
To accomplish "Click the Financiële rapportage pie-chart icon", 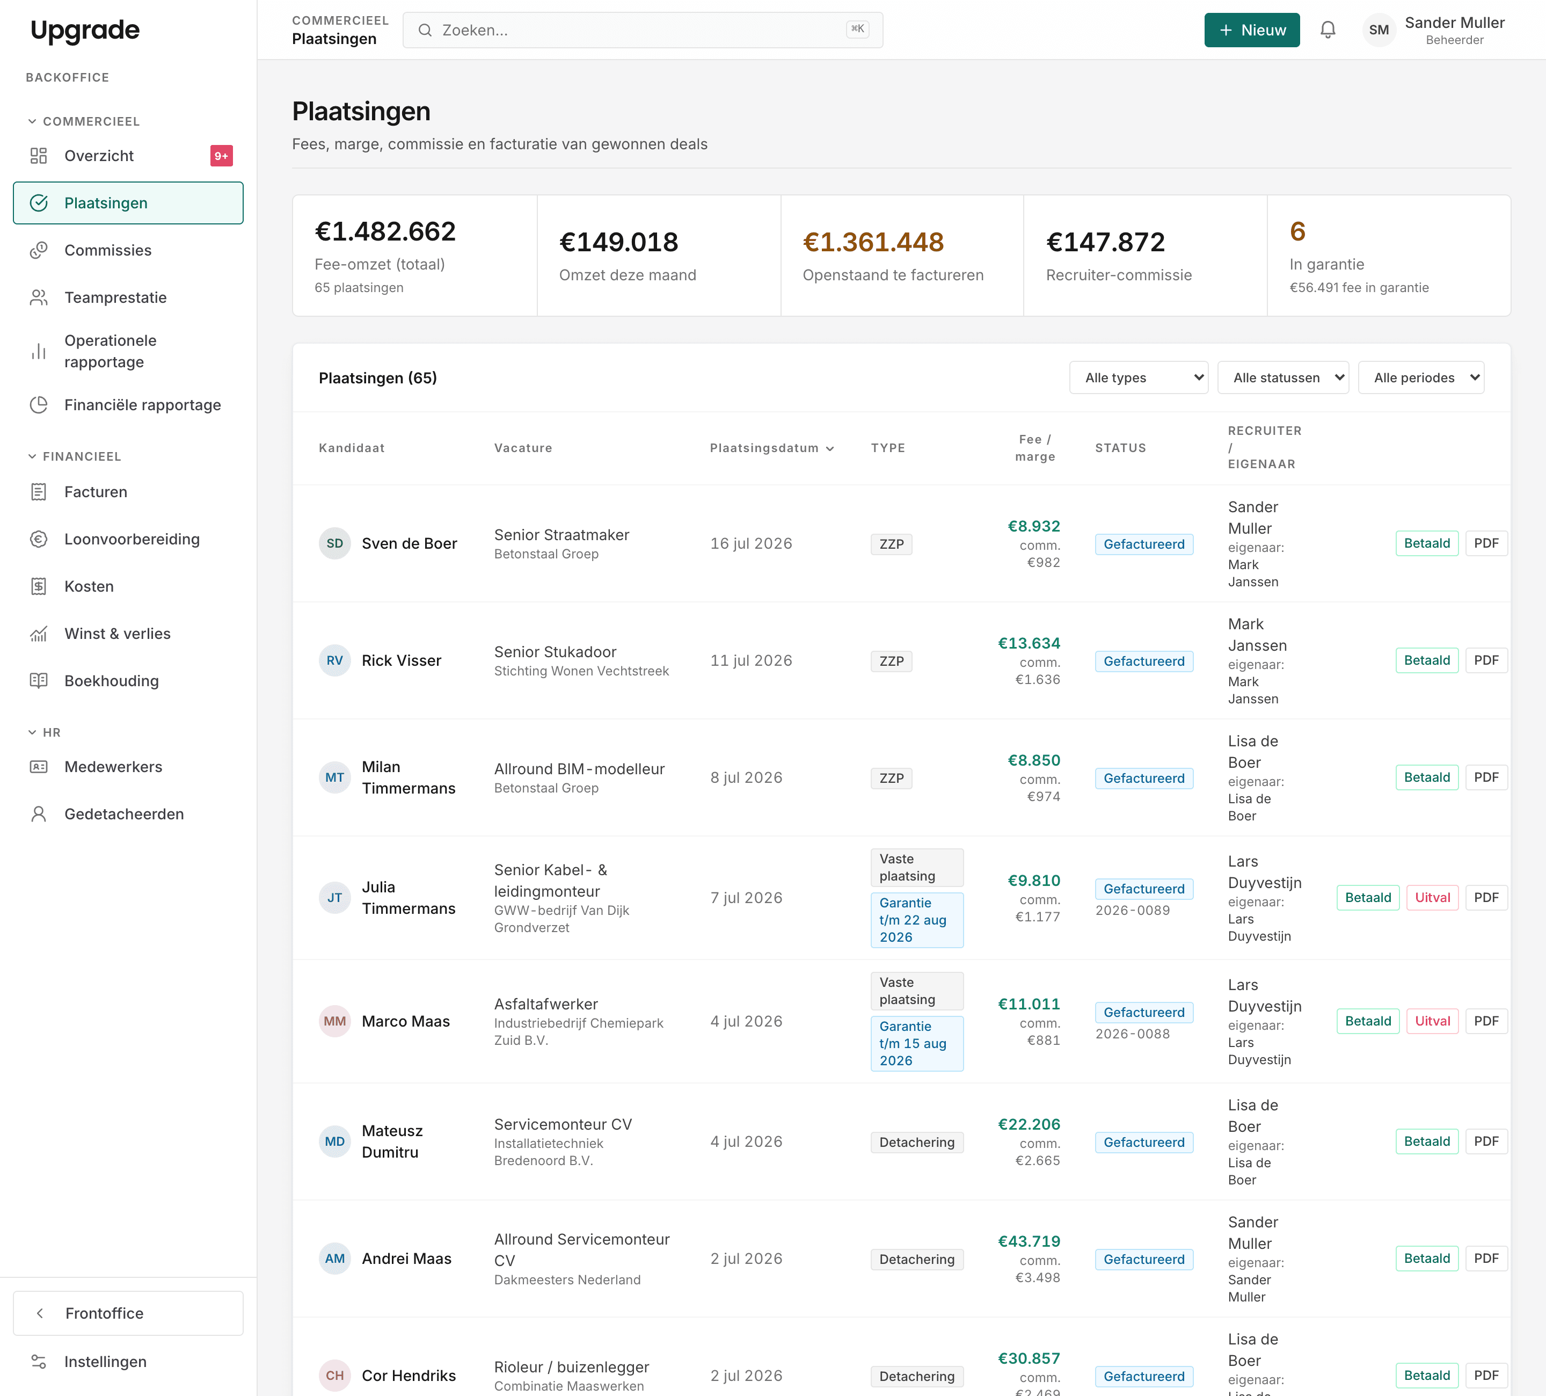I will [38, 405].
